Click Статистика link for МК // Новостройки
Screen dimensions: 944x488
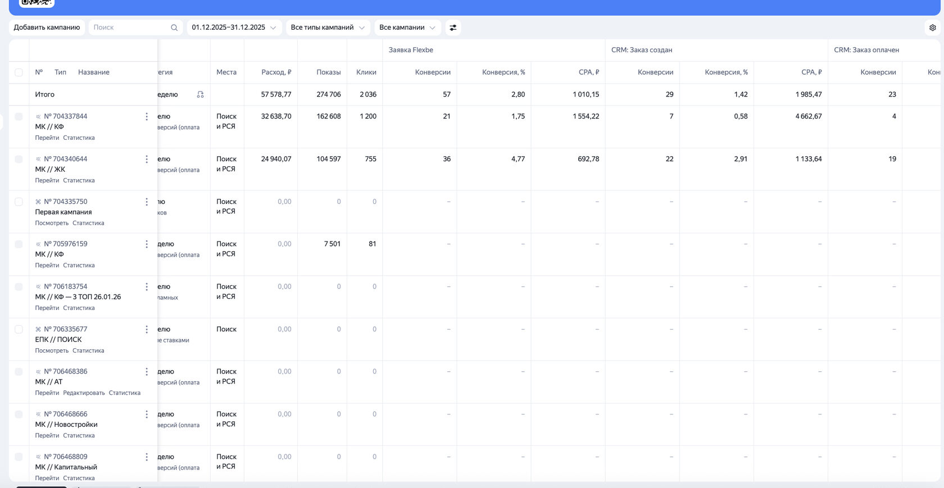pos(79,436)
